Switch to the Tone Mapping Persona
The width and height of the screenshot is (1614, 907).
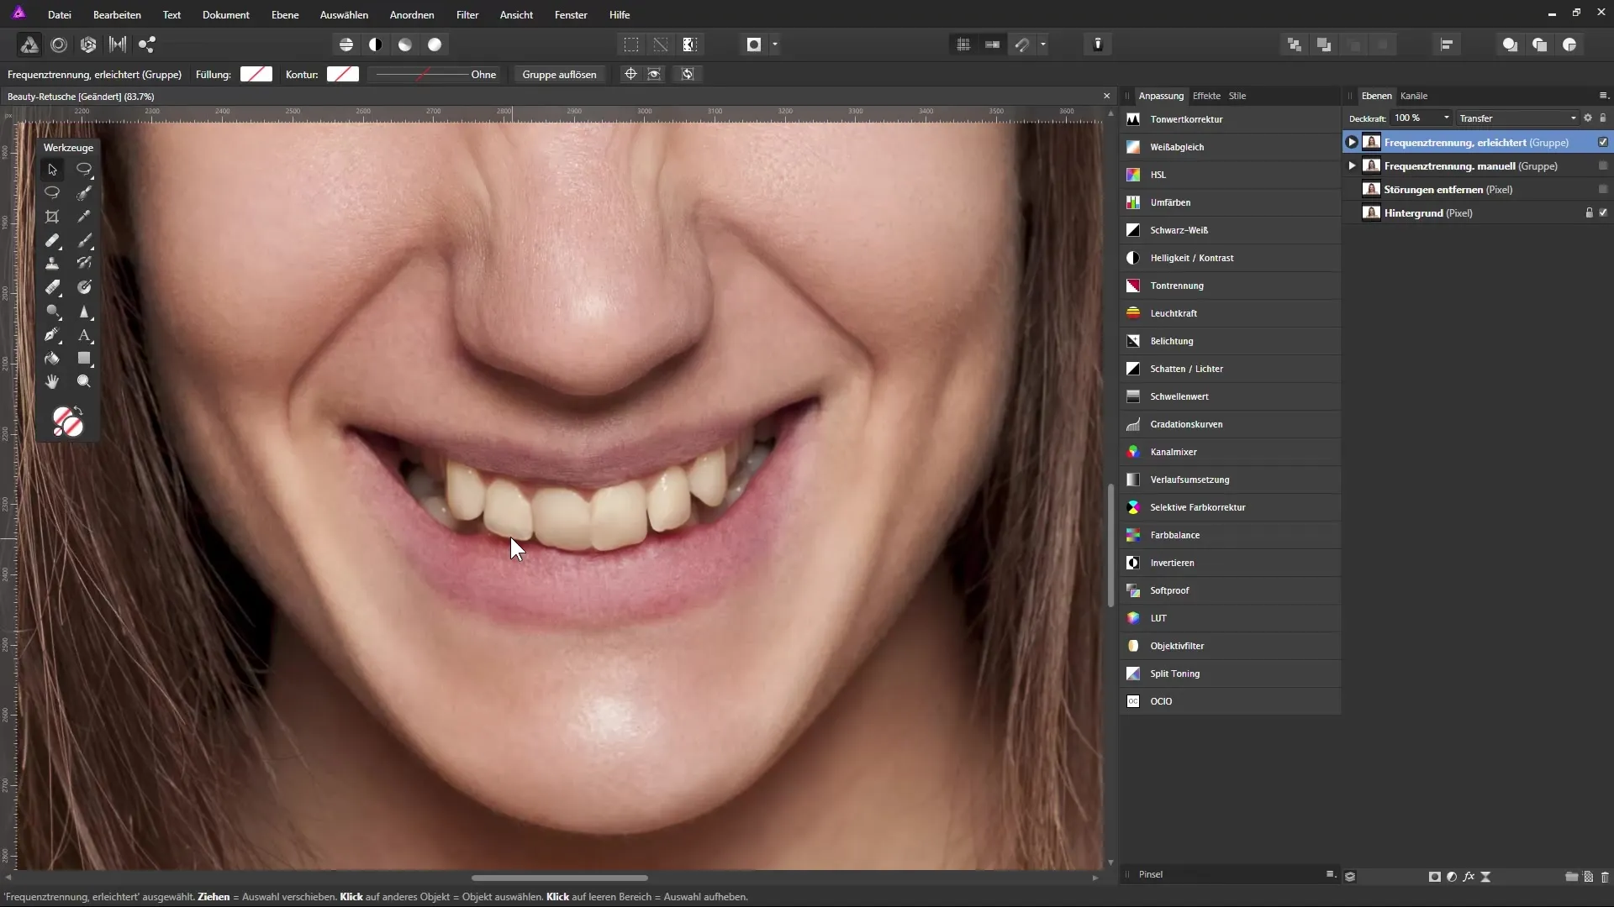point(118,45)
